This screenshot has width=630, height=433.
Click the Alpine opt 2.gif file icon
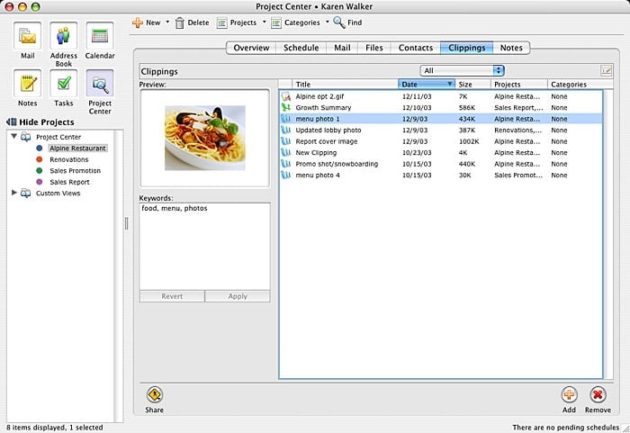(285, 96)
